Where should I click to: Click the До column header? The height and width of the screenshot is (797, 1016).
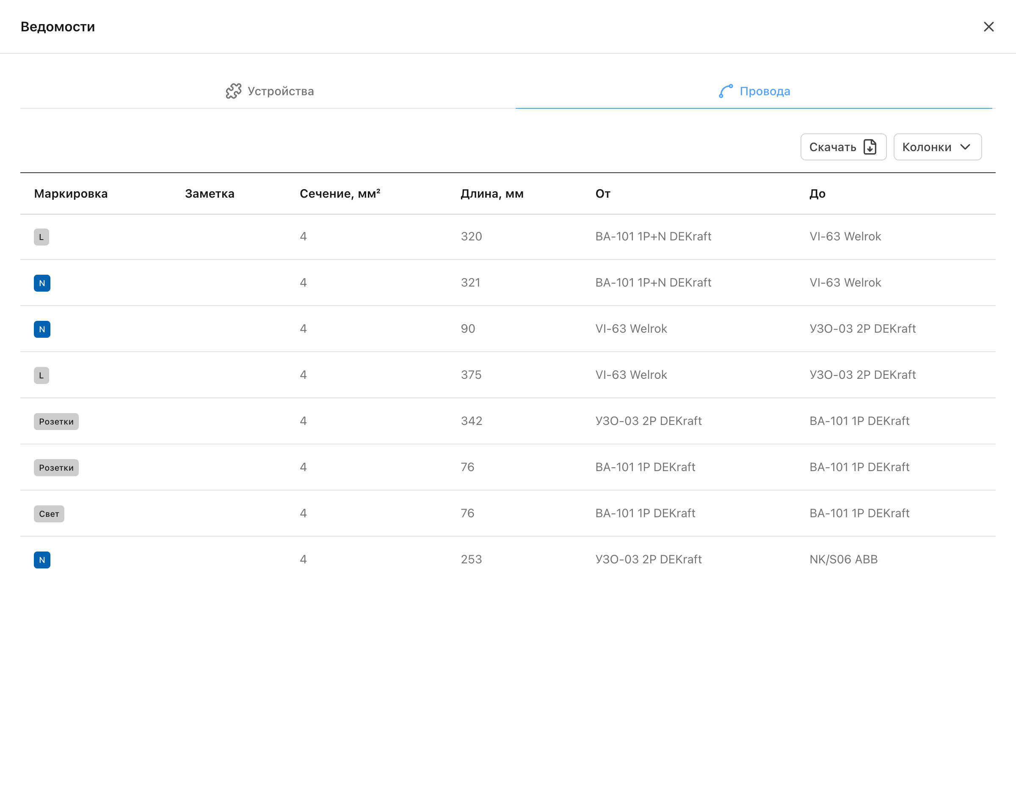click(817, 194)
